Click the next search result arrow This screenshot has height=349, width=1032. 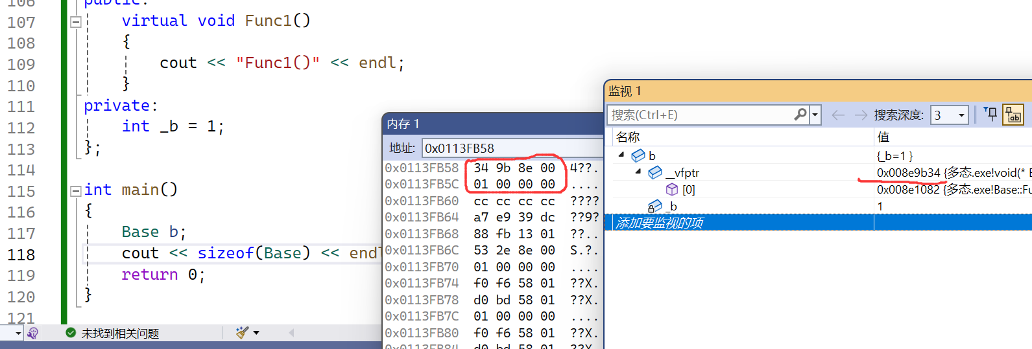pyautogui.click(x=861, y=115)
